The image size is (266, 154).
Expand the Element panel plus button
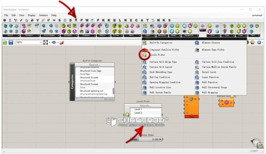click(95, 36)
